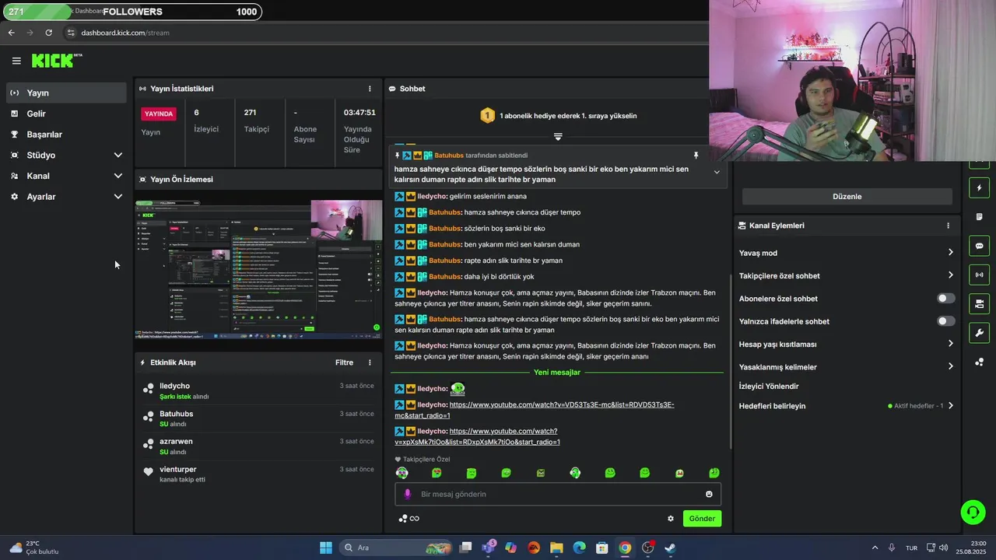Select Yayın in the sidebar

[x=66, y=93]
